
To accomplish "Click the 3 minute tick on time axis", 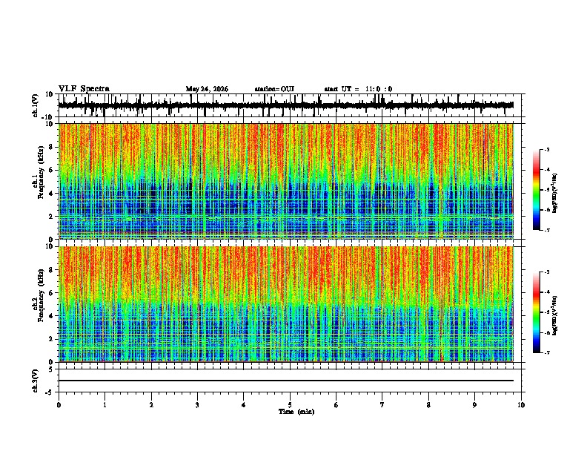I will click(x=197, y=405).
